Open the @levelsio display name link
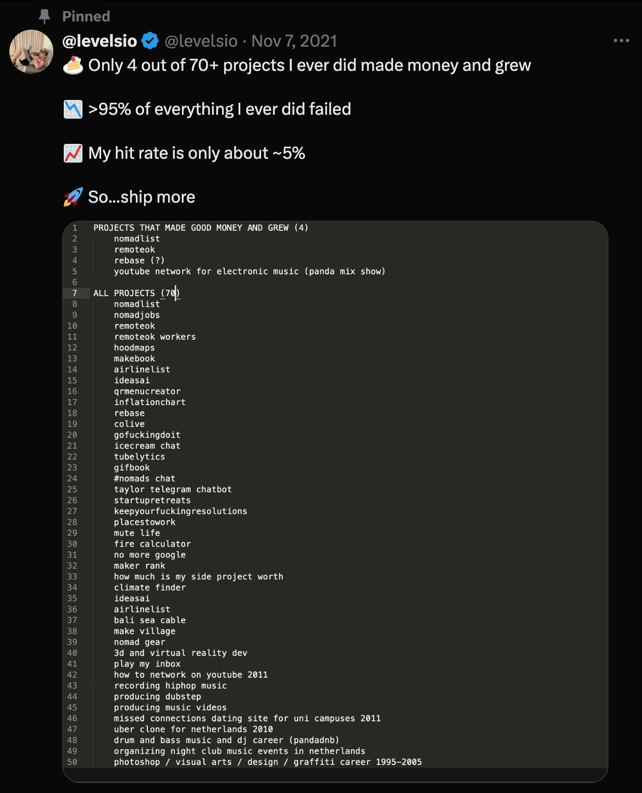Image resolution: width=642 pixels, height=793 pixels. (99, 41)
